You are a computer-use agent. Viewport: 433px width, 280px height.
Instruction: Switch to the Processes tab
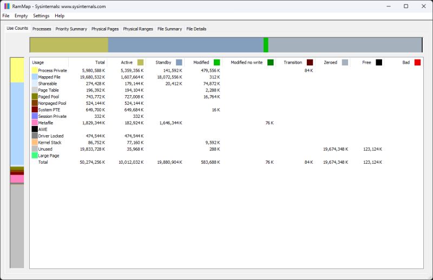[42, 29]
